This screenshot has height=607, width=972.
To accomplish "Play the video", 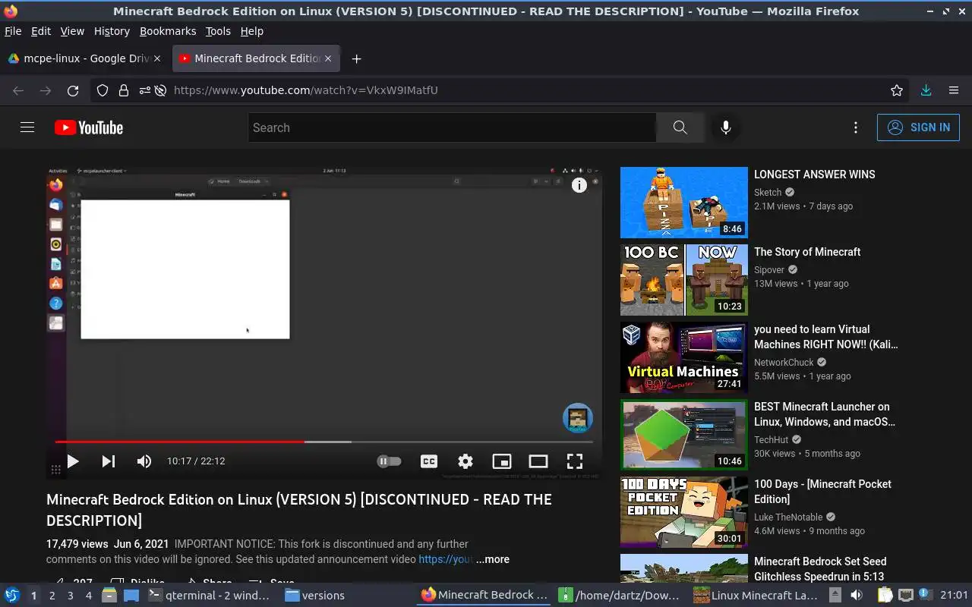I will coord(73,461).
